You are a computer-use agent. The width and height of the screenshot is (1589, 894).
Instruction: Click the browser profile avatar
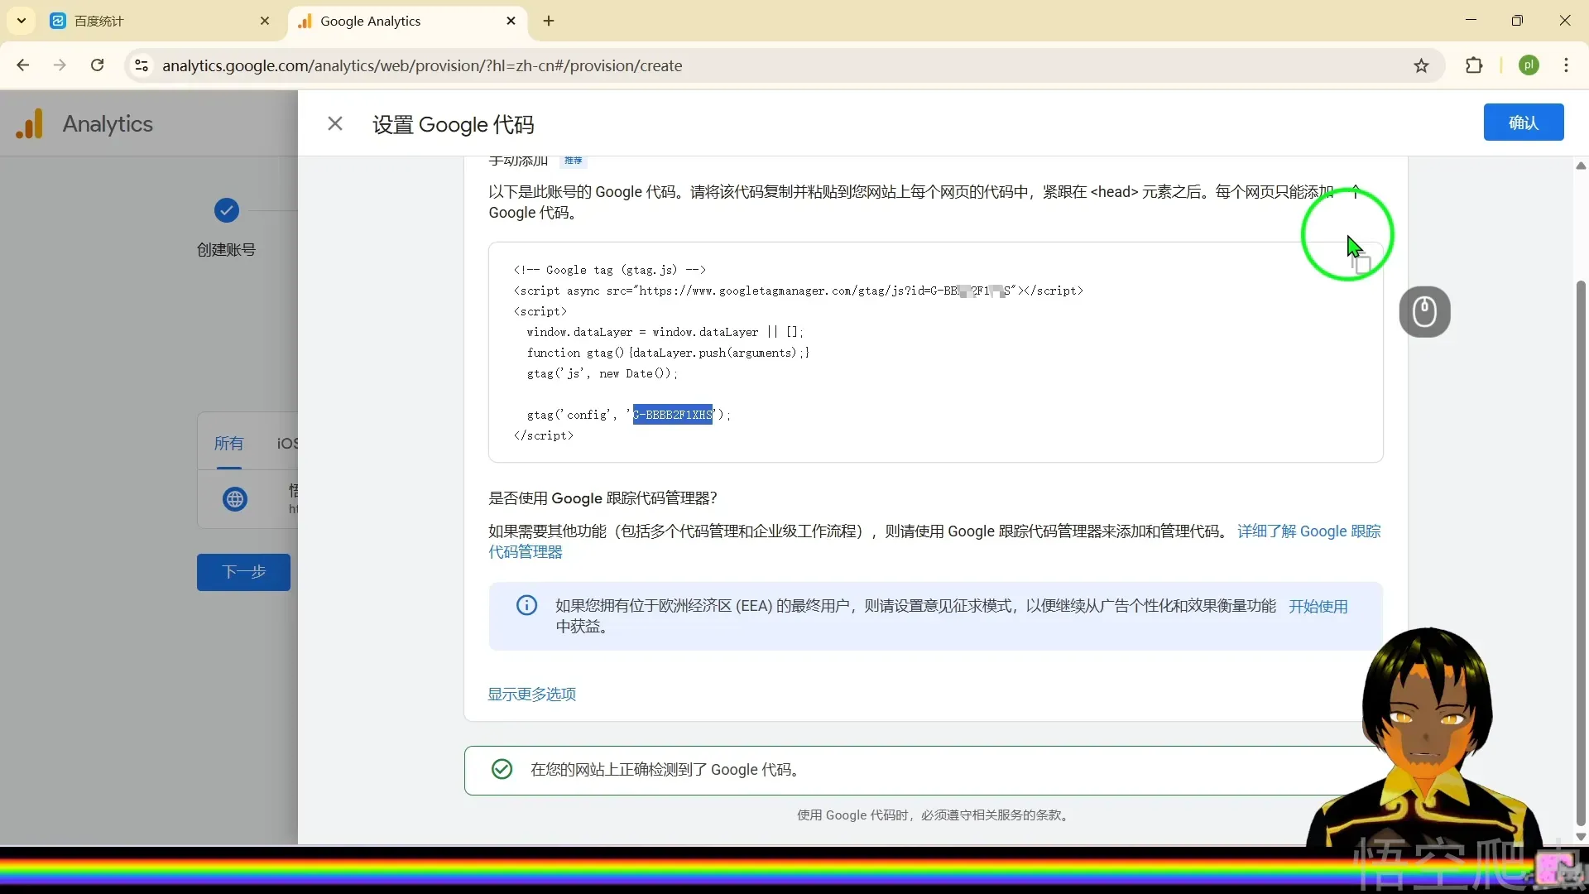tap(1530, 65)
